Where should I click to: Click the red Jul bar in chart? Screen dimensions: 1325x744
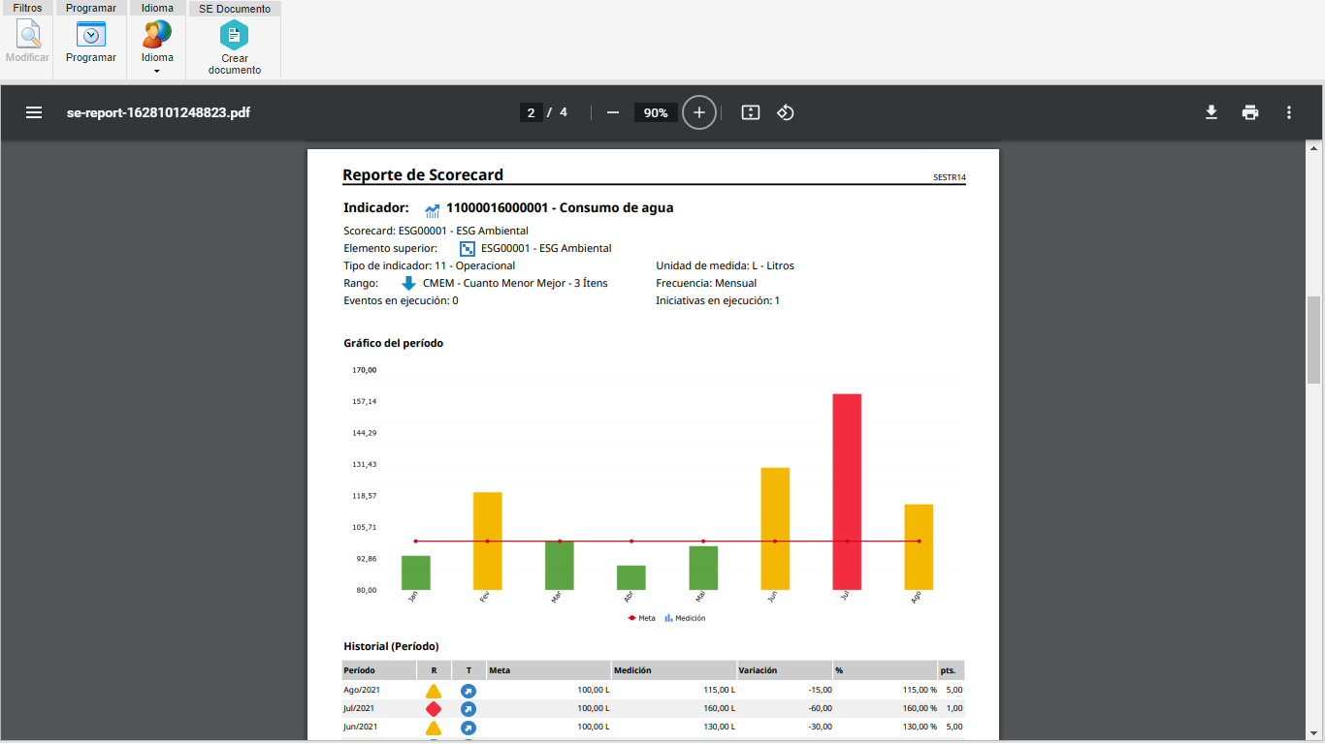coord(847,492)
